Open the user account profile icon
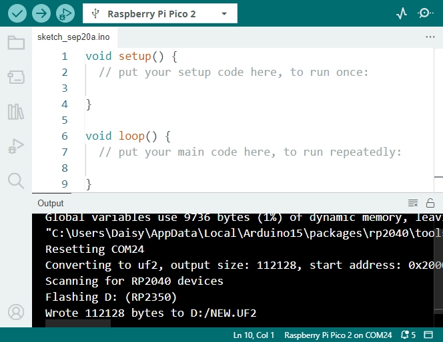This screenshot has width=443, height=342. [16, 312]
